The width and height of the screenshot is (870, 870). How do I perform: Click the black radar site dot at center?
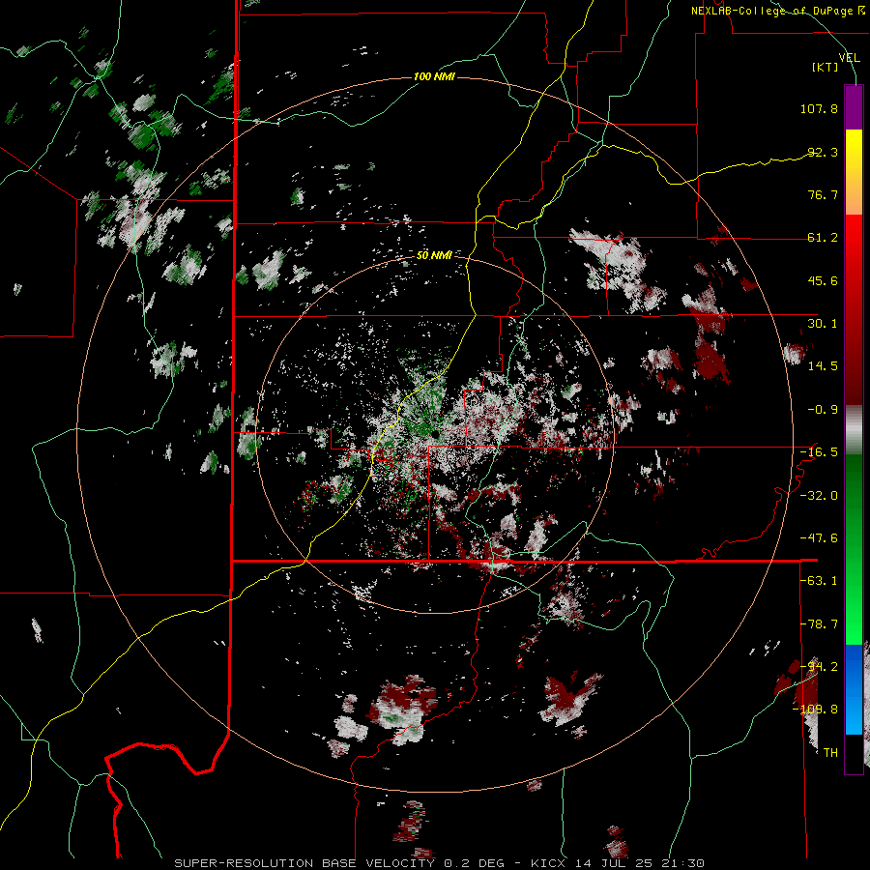pyautogui.click(x=436, y=434)
